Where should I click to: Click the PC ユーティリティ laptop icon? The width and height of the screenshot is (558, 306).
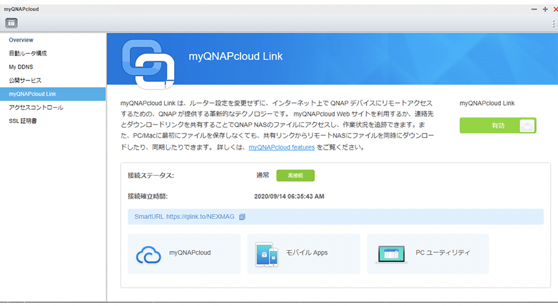[391, 254]
